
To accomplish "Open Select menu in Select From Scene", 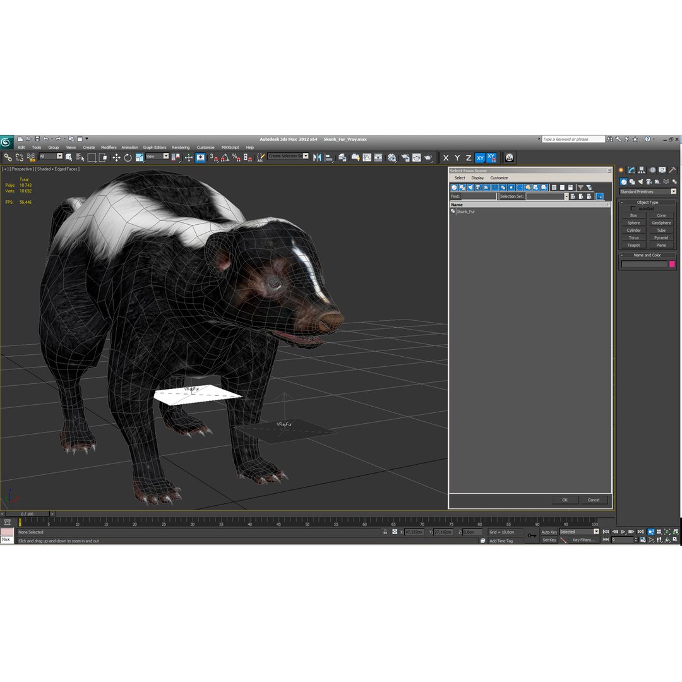I will pyautogui.click(x=460, y=178).
